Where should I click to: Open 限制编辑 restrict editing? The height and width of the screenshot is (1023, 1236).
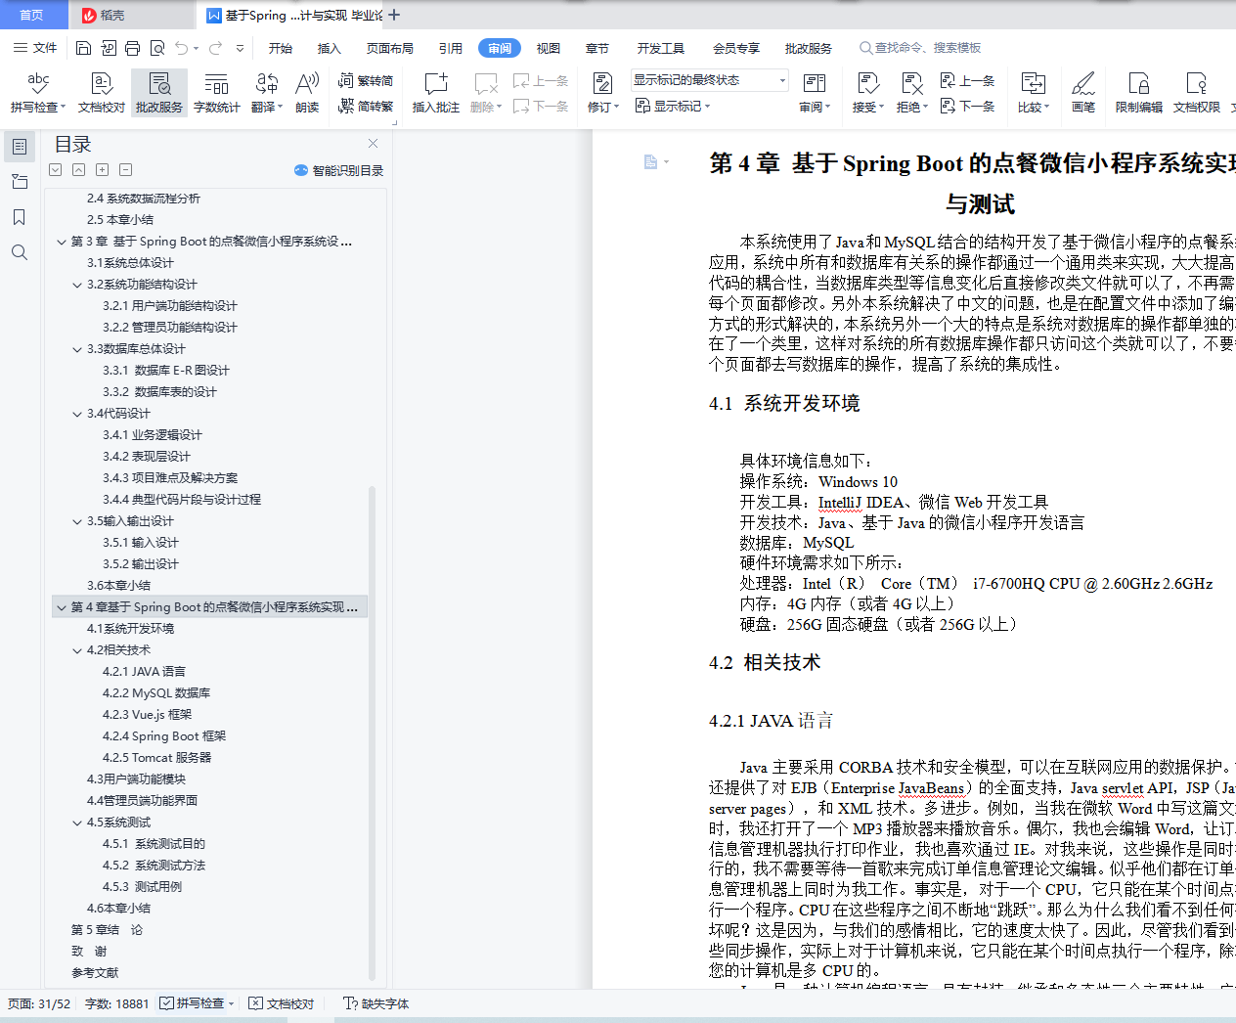1139,93
